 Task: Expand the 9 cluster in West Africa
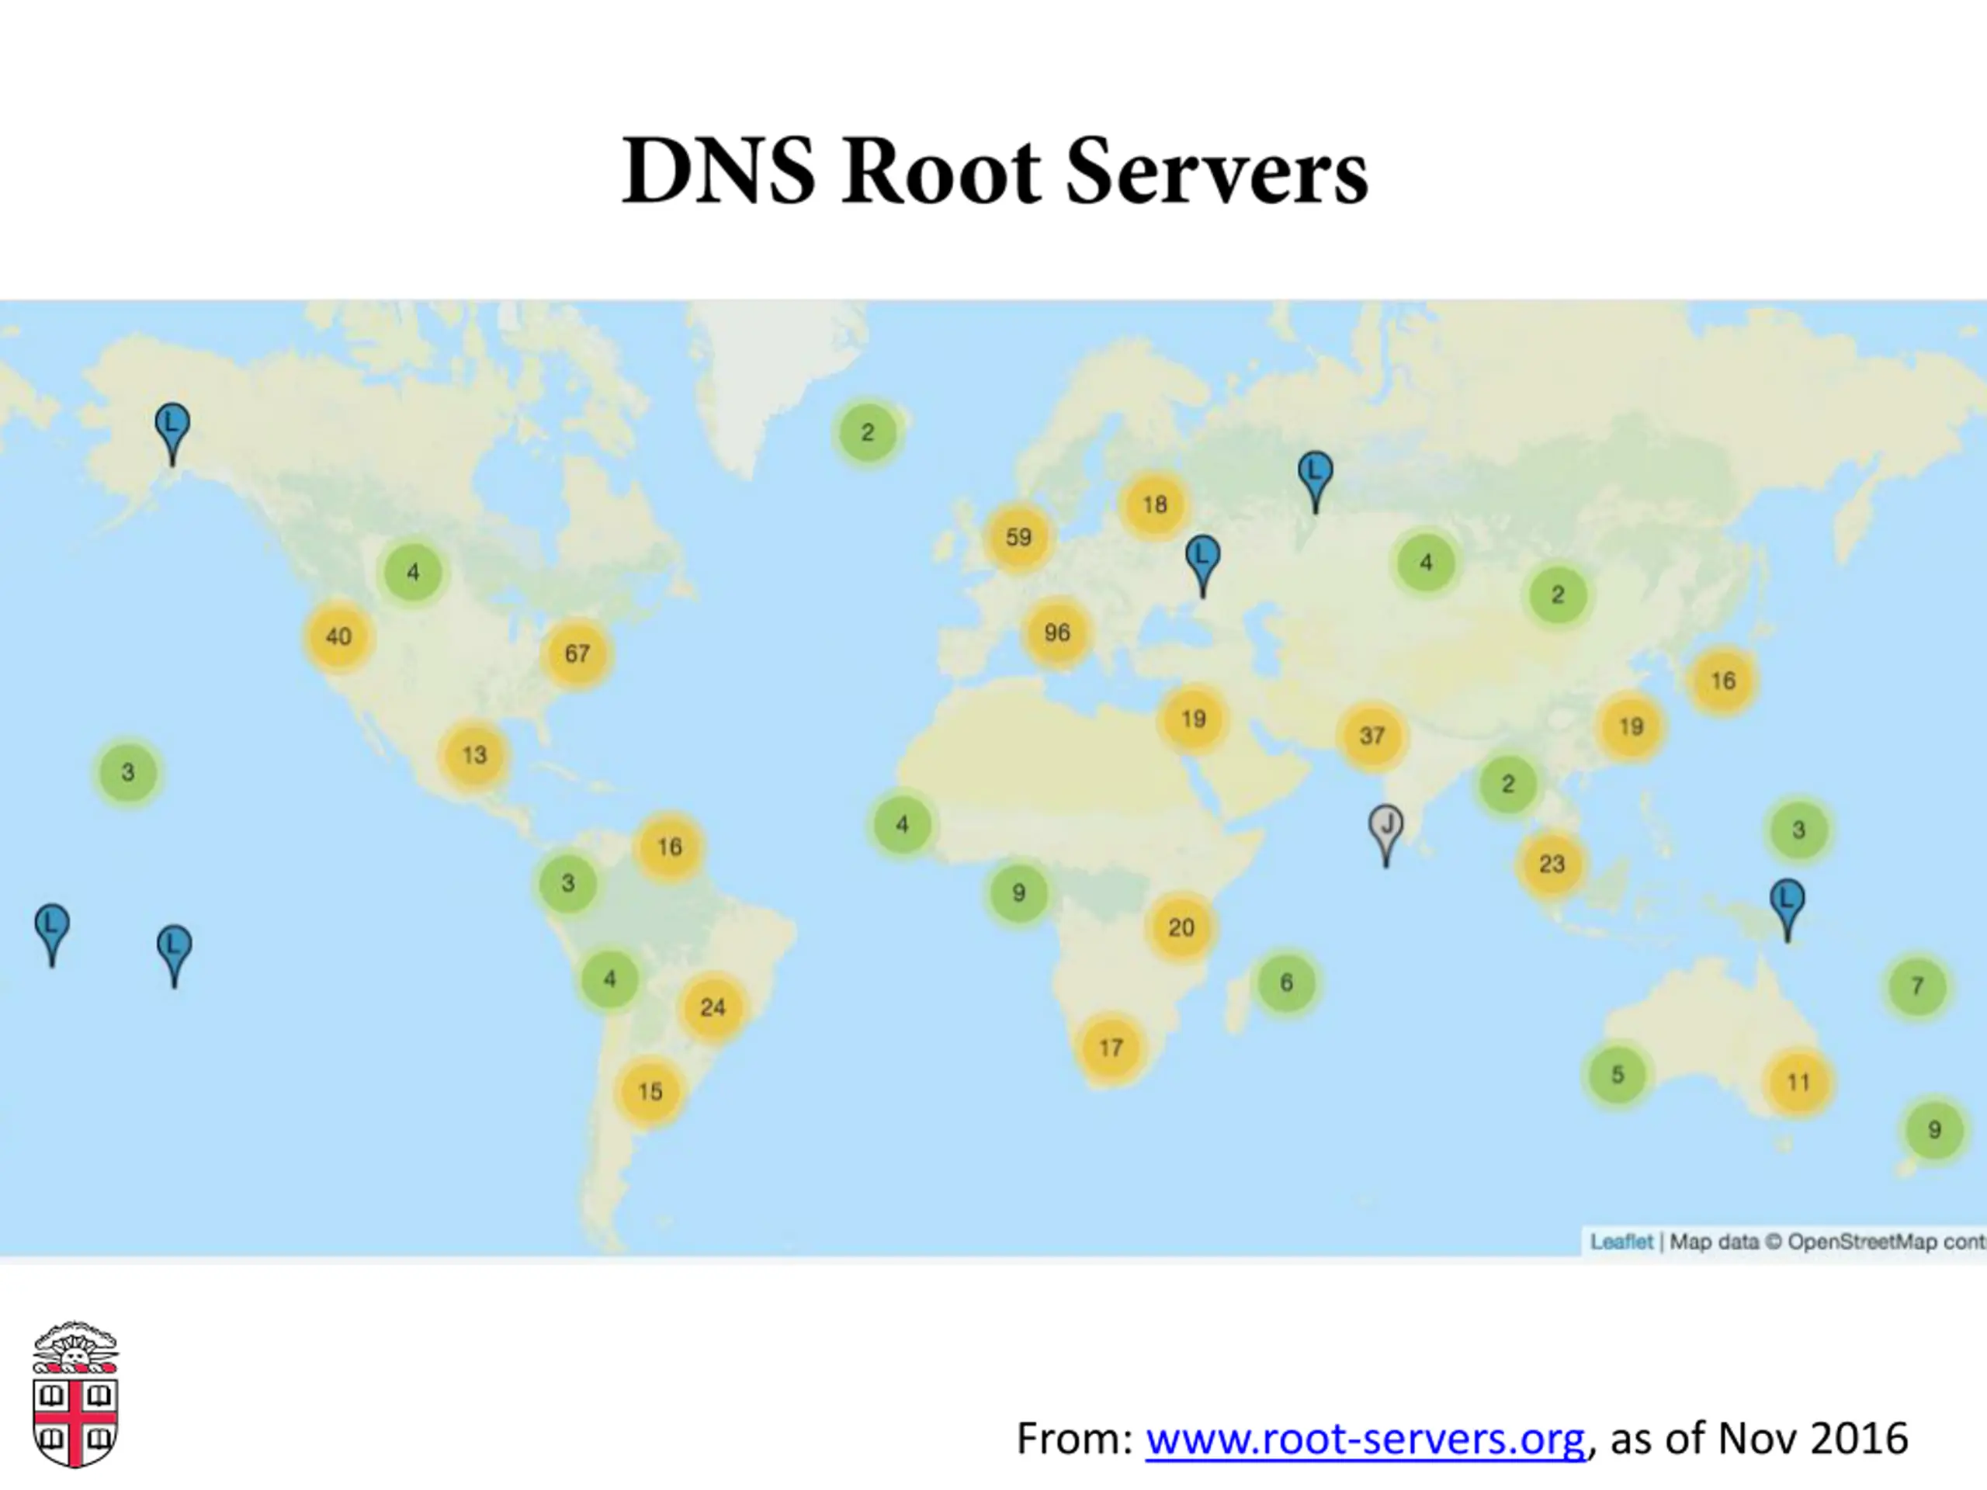point(1018,894)
